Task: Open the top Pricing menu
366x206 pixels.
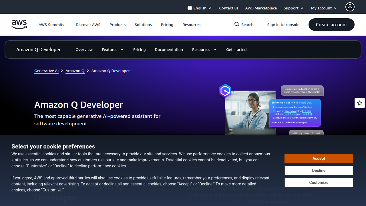Action: pyautogui.click(x=167, y=25)
